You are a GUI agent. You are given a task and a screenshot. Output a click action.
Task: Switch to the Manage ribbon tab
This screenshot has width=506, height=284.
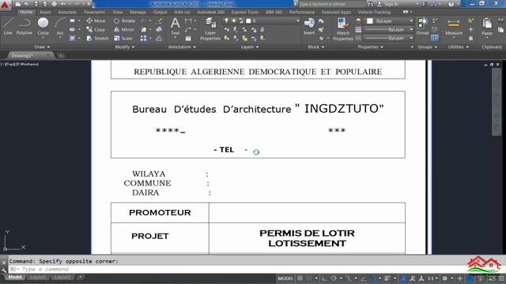click(x=138, y=12)
